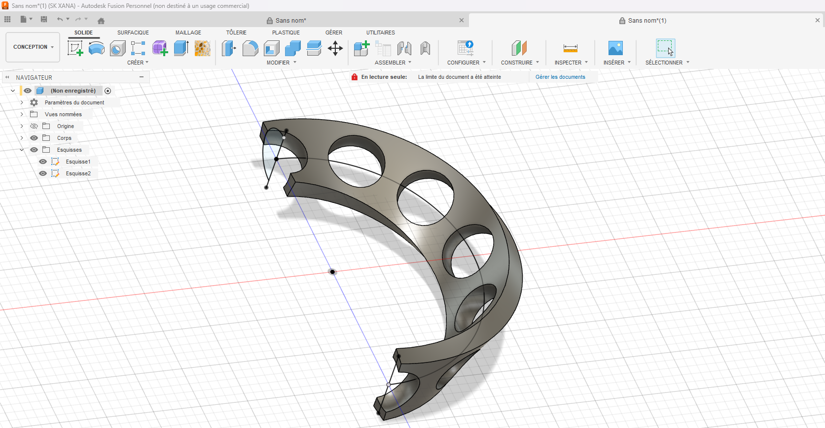Screen dimensions: 825x428
Task: Hide the Esquisse1 sketch with its eye icon
Action: [x=43, y=162]
